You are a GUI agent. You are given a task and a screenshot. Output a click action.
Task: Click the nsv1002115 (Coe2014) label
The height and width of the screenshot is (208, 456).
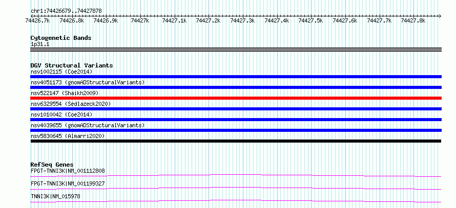tap(61, 72)
